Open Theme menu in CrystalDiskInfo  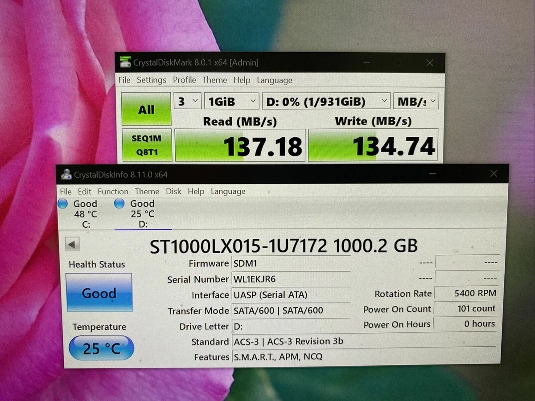pyautogui.click(x=147, y=191)
